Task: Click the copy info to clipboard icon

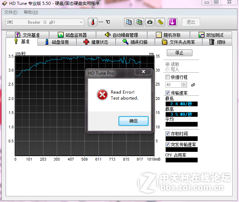Action: click(129, 22)
